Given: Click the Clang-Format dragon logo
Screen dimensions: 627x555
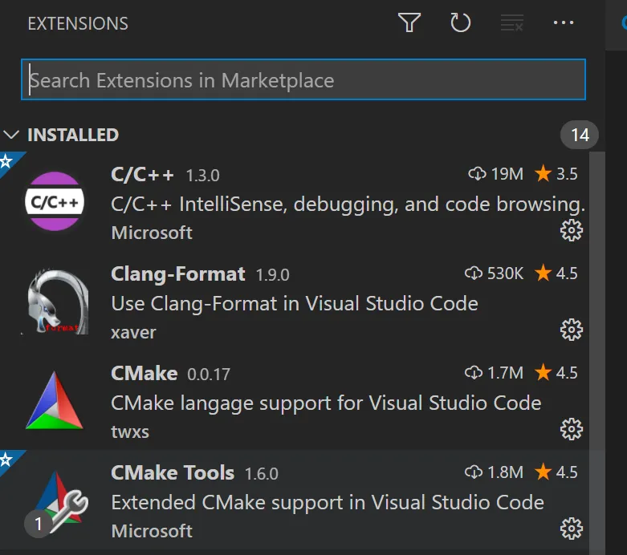Looking at the screenshot, I should click(x=58, y=301).
